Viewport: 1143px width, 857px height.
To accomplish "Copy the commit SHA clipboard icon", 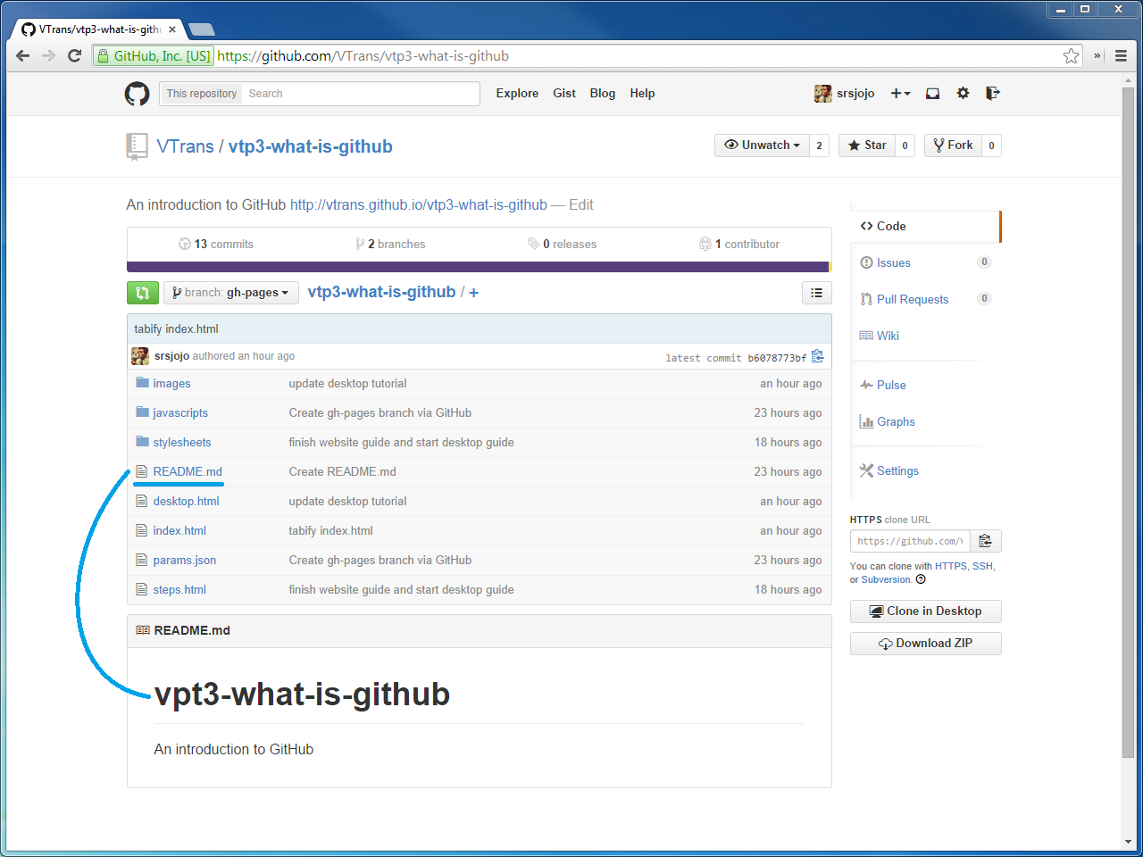I will [x=817, y=356].
